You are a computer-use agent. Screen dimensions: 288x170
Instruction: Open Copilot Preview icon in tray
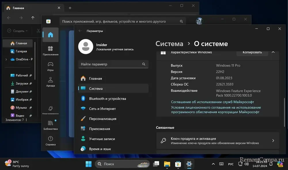pos(280,164)
